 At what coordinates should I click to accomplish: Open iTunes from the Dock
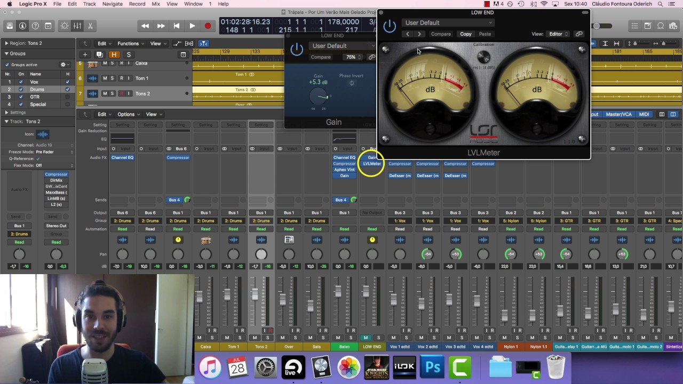point(210,367)
